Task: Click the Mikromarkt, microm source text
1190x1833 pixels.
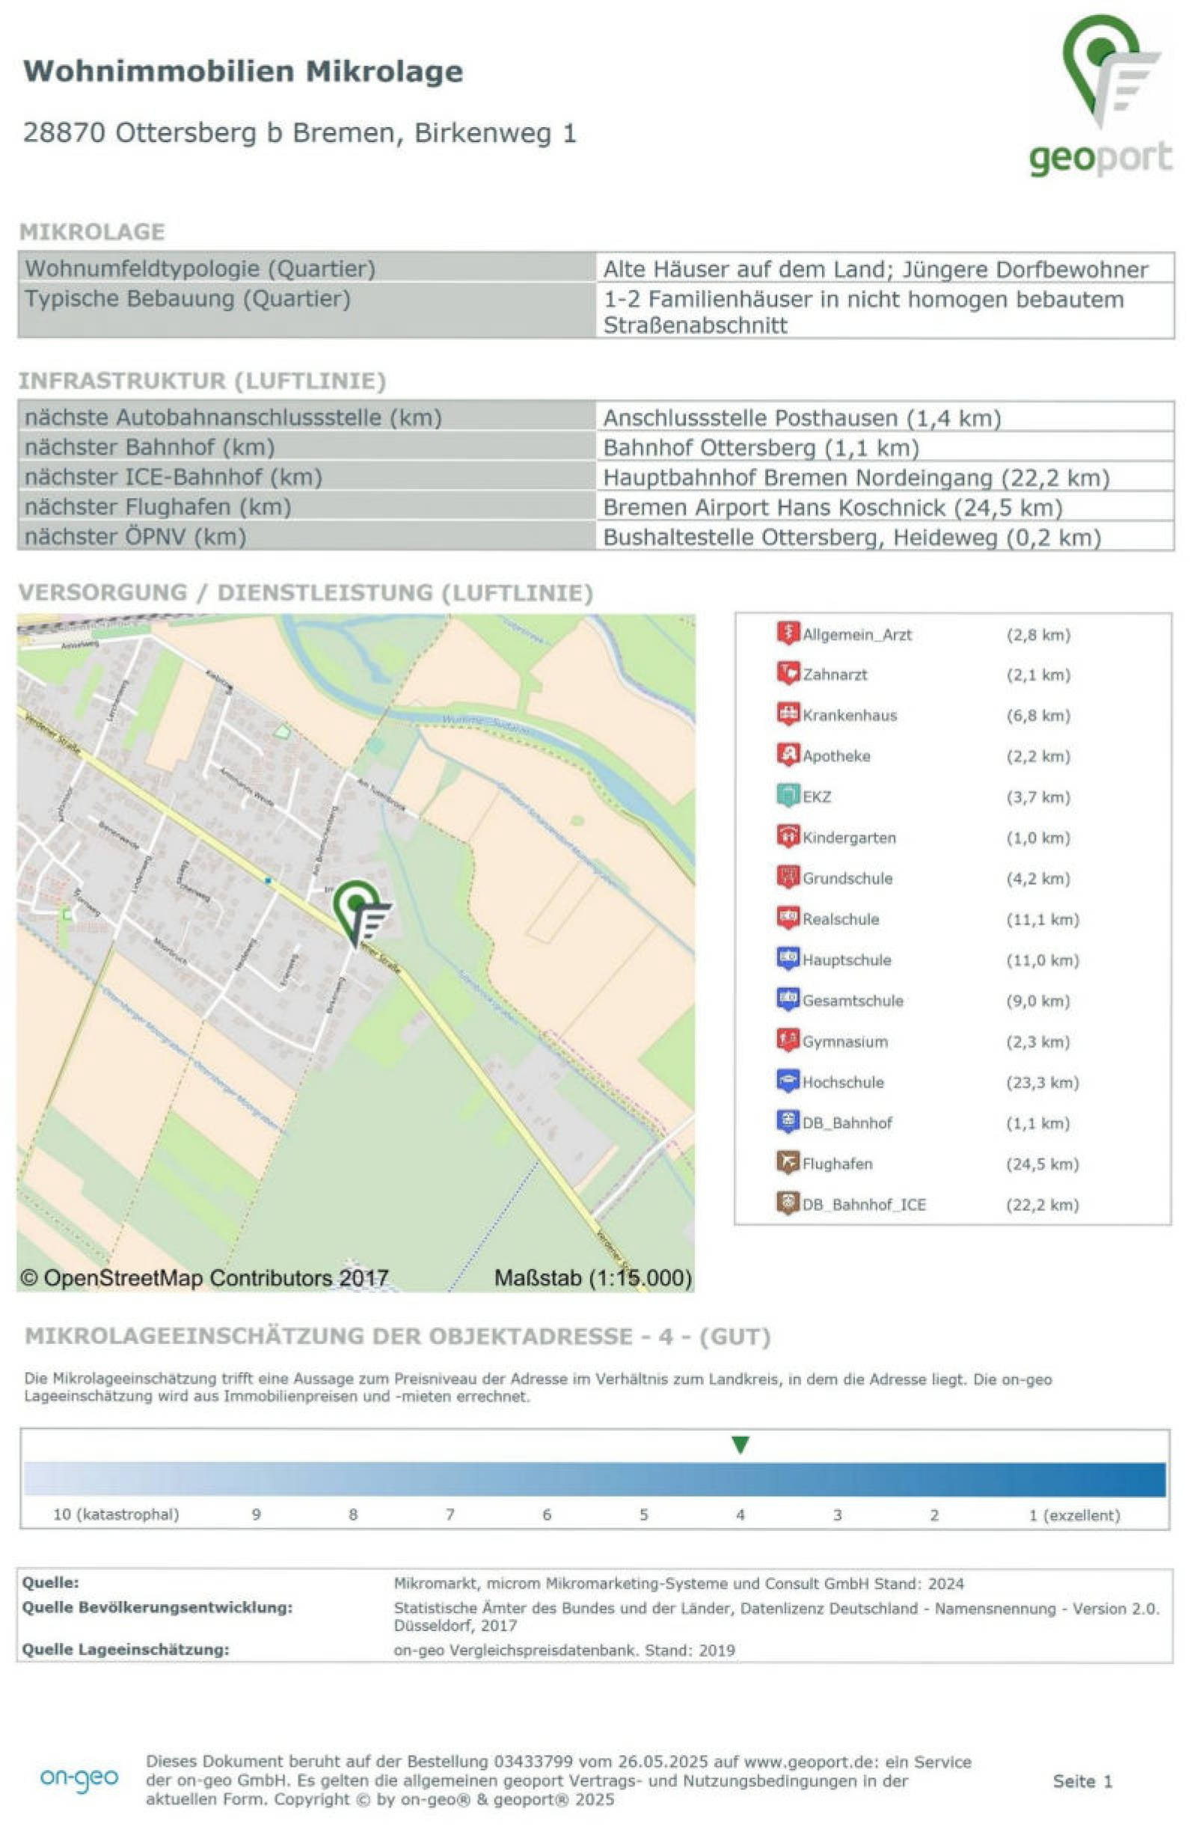Action: pyautogui.click(x=678, y=1583)
